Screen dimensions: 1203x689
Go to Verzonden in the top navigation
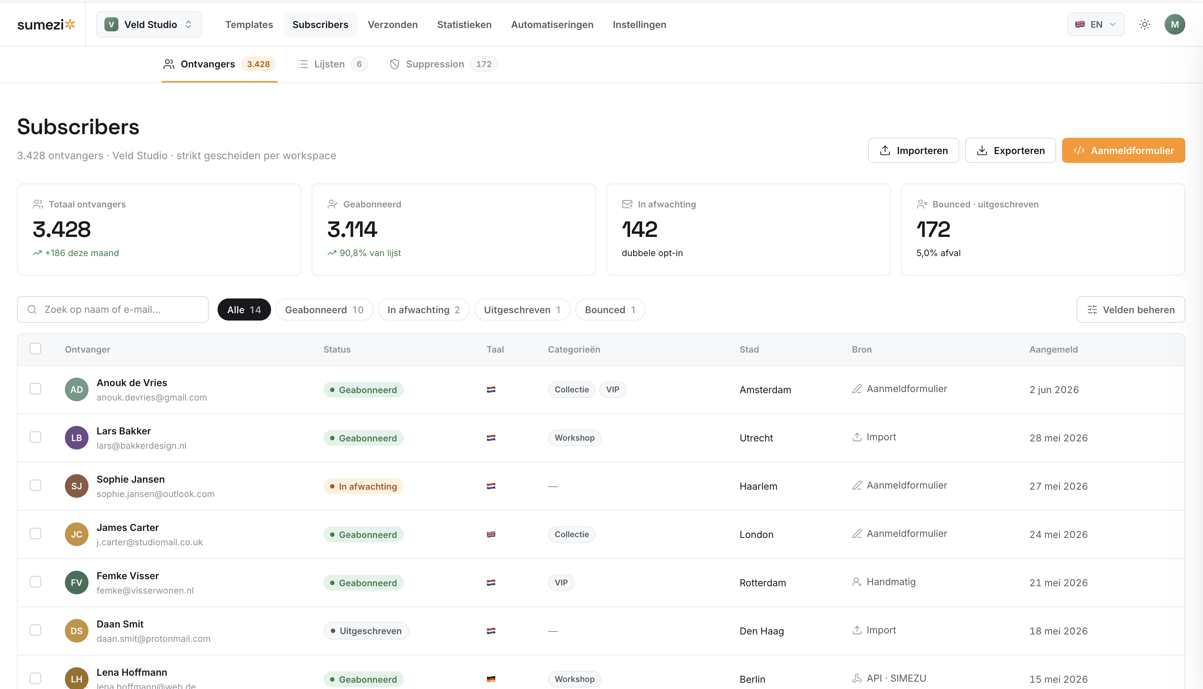pyautogui.click(x=393, y=25)
